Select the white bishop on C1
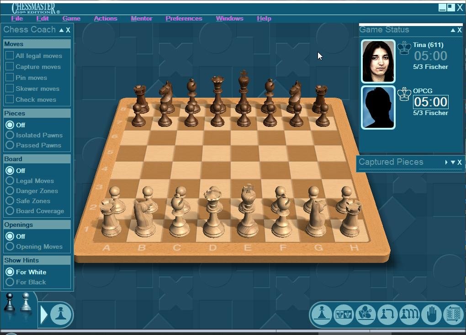 (179, 215)
